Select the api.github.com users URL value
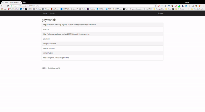 click(56, 58)
